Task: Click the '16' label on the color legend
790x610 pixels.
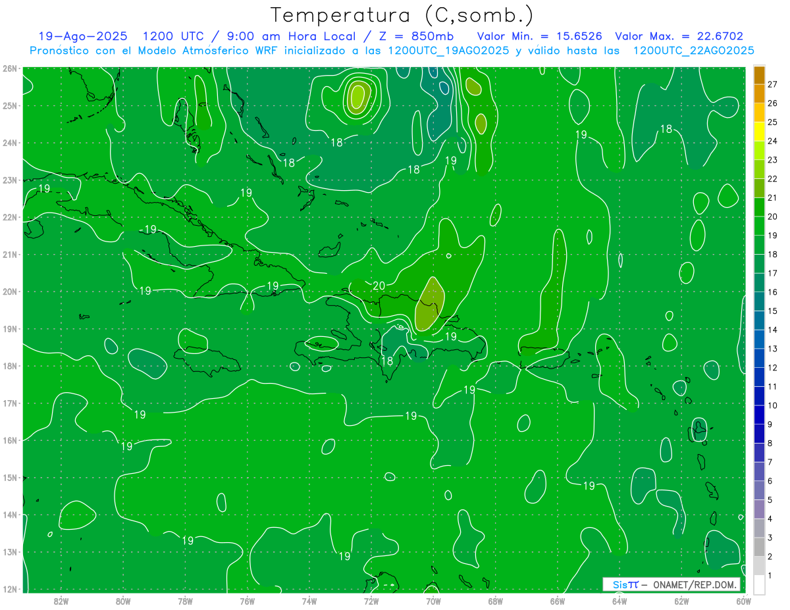Action: (x=772, y=292)
